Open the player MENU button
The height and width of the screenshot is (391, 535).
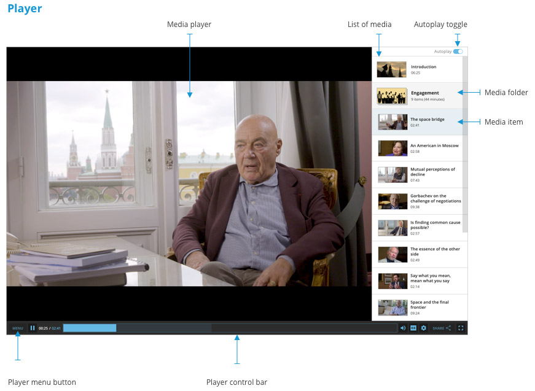18,328
